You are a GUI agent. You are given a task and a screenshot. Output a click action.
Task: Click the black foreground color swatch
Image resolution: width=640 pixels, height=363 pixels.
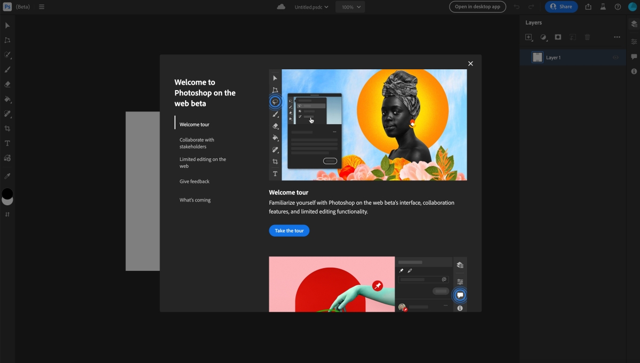(x=7, y=193)
